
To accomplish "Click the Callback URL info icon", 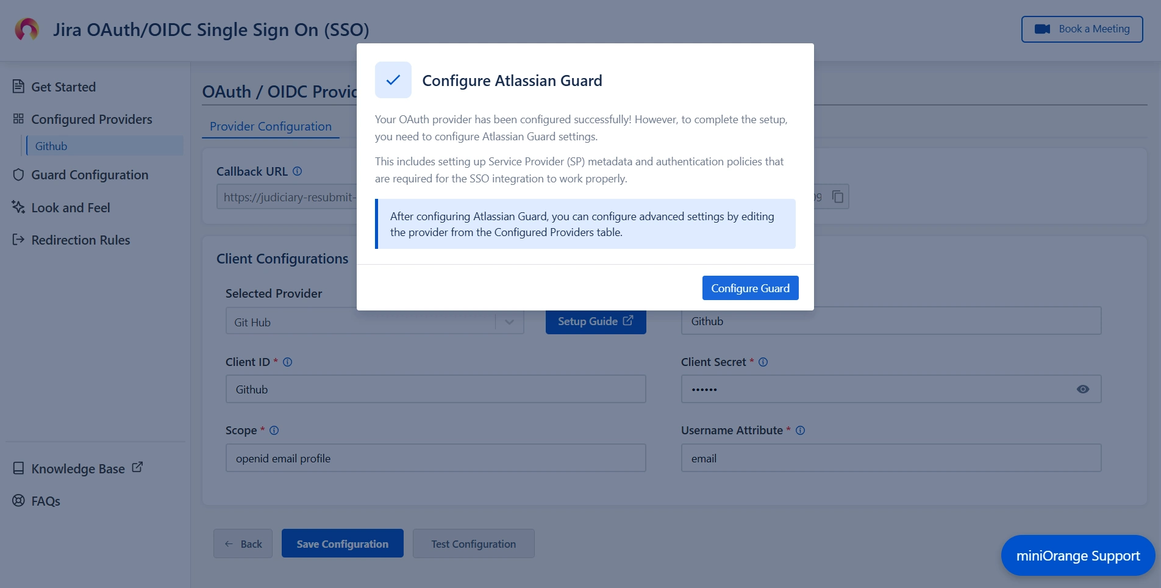I will coord(297,171).
